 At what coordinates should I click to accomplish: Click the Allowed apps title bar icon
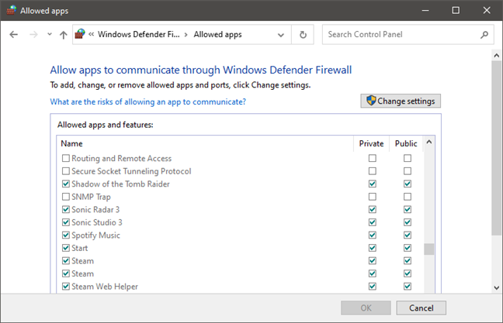11,10
